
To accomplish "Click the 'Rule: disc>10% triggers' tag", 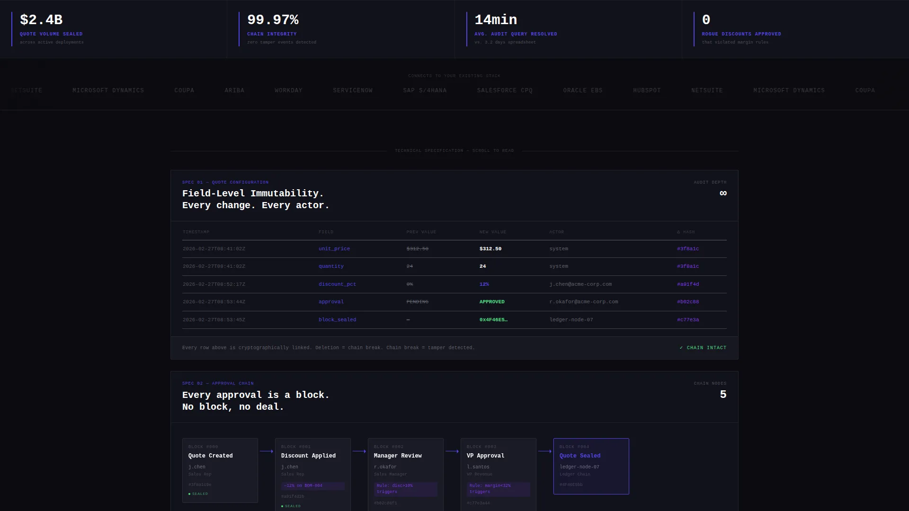I will click(406, 489).
